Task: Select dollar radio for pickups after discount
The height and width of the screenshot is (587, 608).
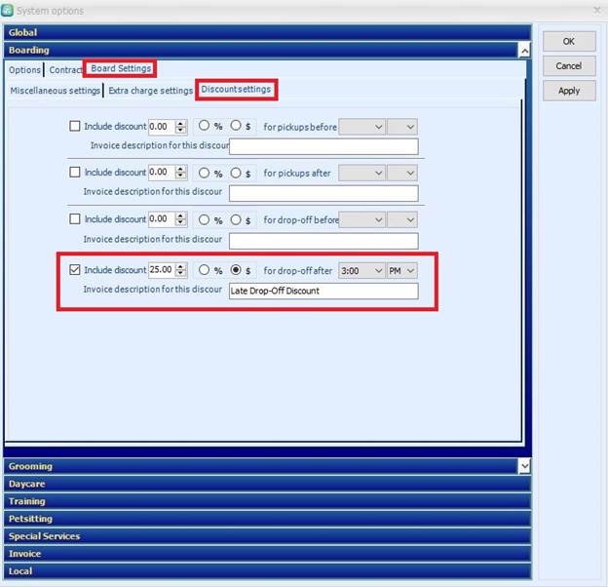Action: (x=236, y=173)
